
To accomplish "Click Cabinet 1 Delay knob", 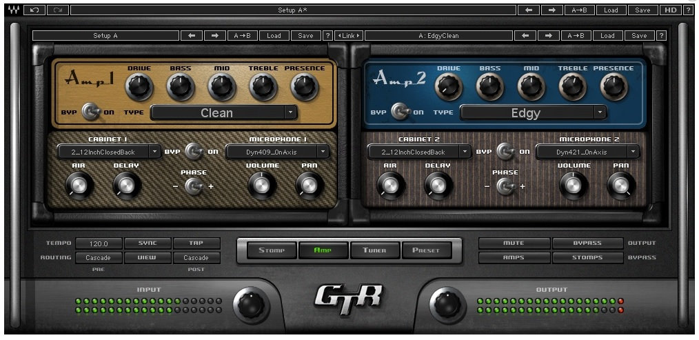I will click(x=127, y=186).
